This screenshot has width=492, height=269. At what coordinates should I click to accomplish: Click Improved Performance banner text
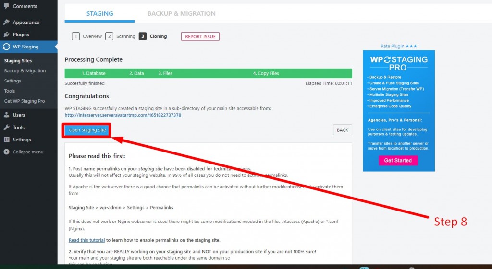click(389, 101)
